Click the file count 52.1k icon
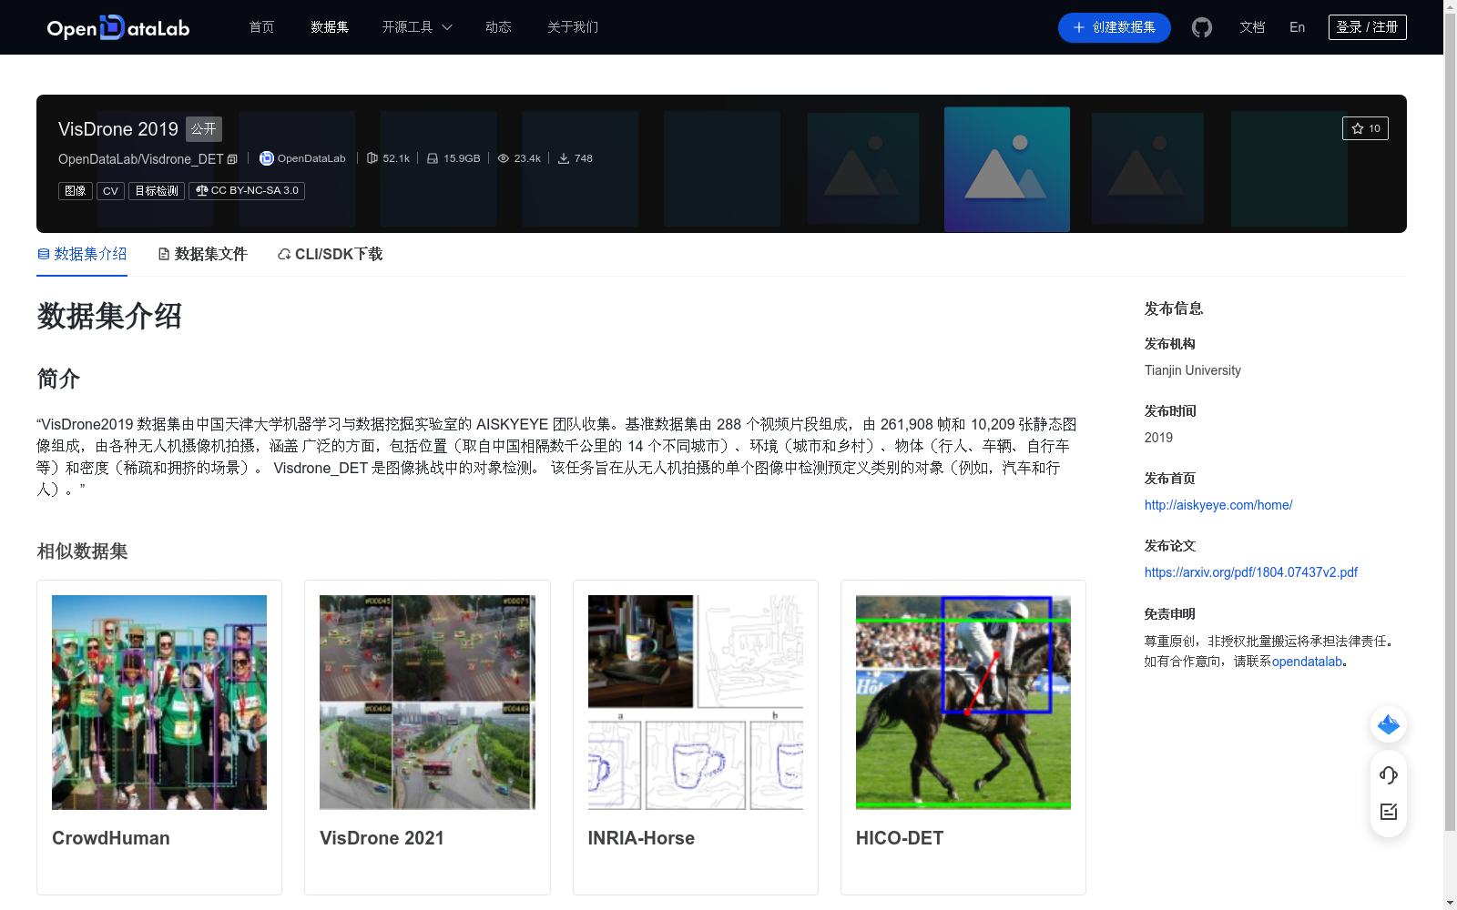Image resolution: width=1457 pixels, height=910 pixels. (372, 158)
